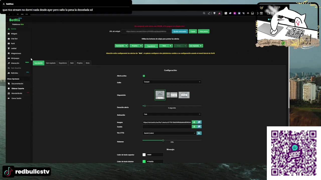The height and width of the screenshot is (180, 321).
Task: Open the Voz (TTS) dropdown Spanish (Latam)
Action: point(169,133)
